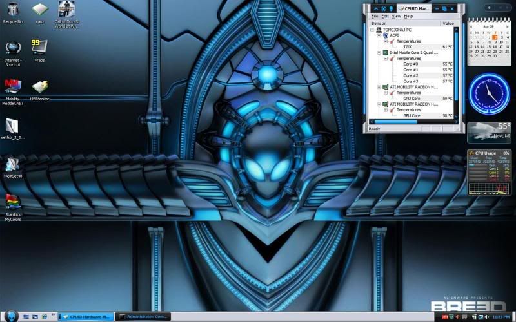Click the network tray icon
The width and height of the screenshot is (516, 322).
click(481, 317)
